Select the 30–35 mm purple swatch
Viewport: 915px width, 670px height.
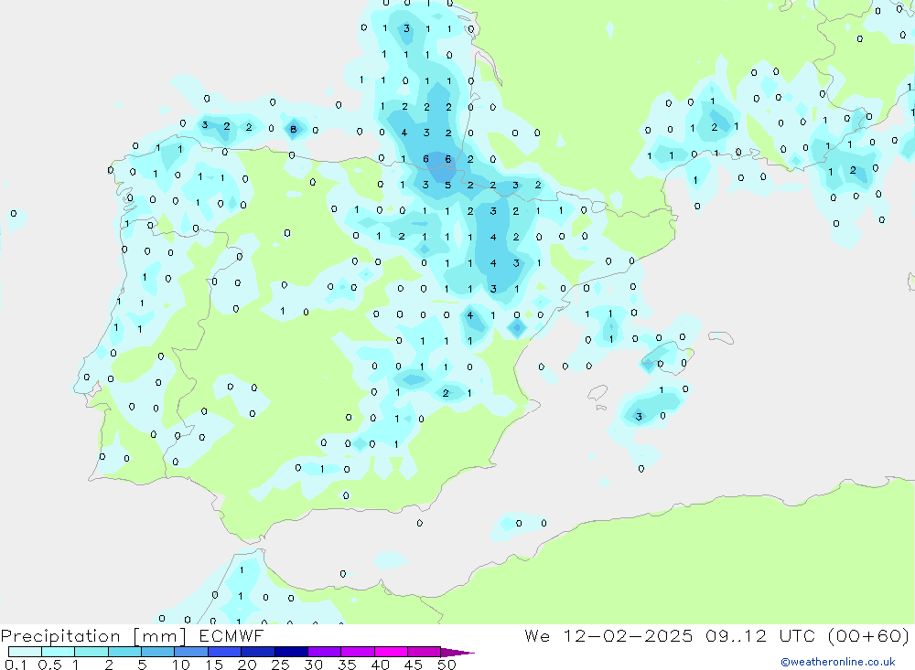pyautogui.click(x=324, y=652)
